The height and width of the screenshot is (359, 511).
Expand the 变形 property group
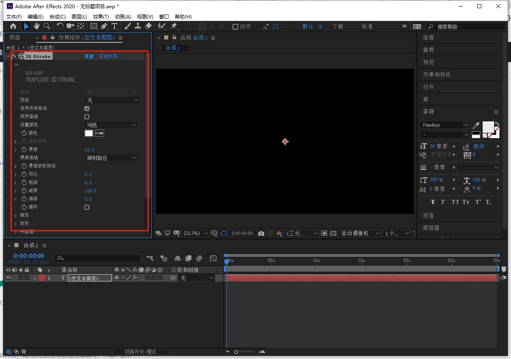pyautogui.click(x=16, y=224)
